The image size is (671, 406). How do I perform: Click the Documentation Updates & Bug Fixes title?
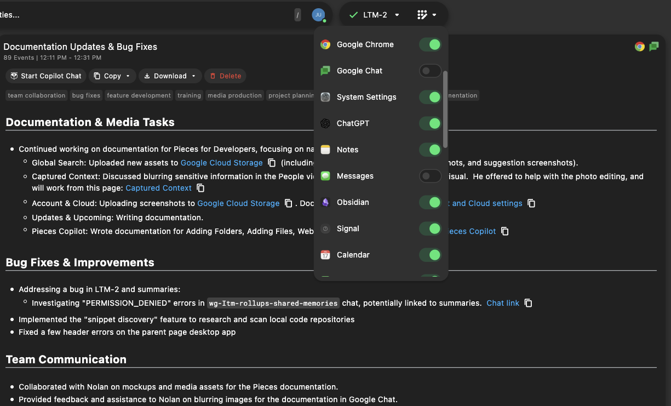[x=81, y=47]
